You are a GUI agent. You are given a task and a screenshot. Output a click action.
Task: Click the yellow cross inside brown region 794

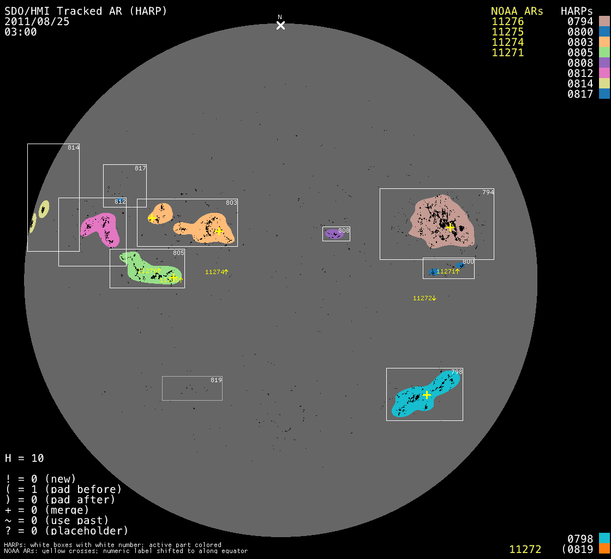tap(450, 227)
